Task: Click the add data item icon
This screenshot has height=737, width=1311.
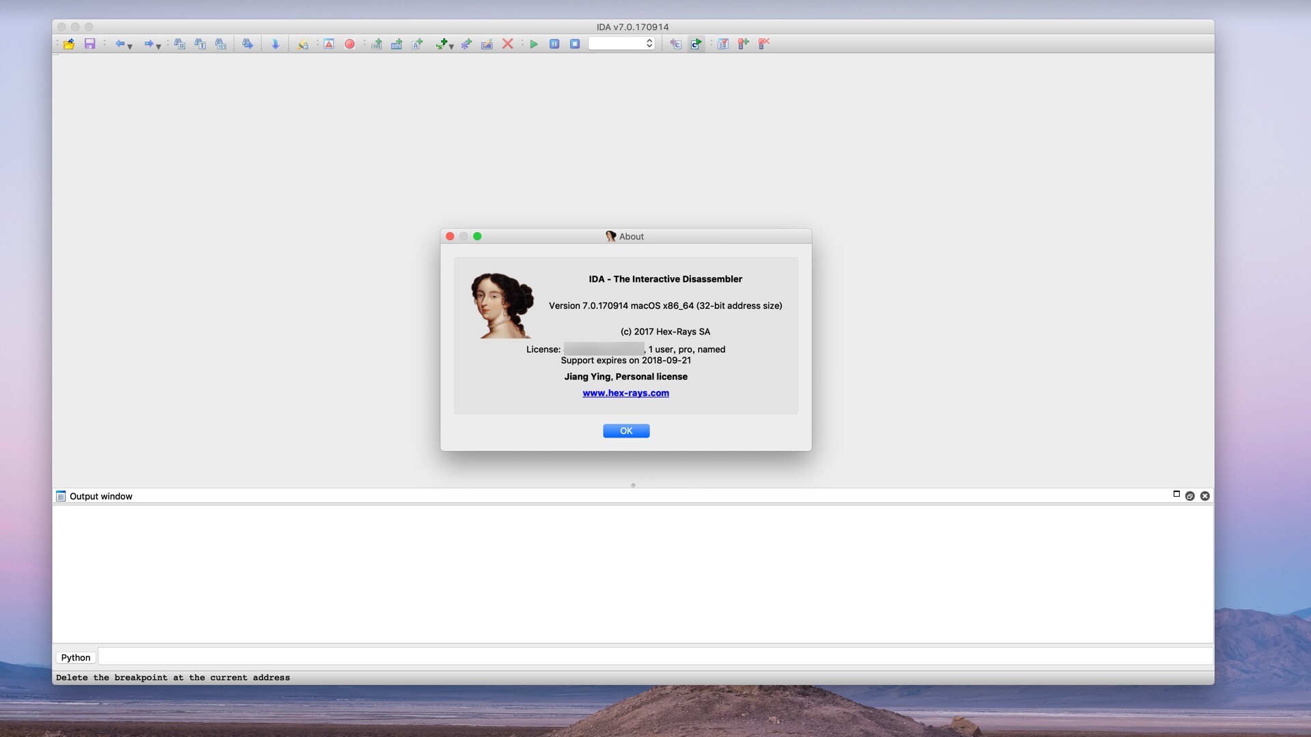Action: [397, 44]
